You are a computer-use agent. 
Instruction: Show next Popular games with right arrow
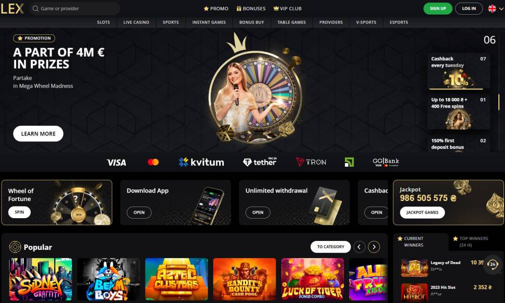(374, 247)
